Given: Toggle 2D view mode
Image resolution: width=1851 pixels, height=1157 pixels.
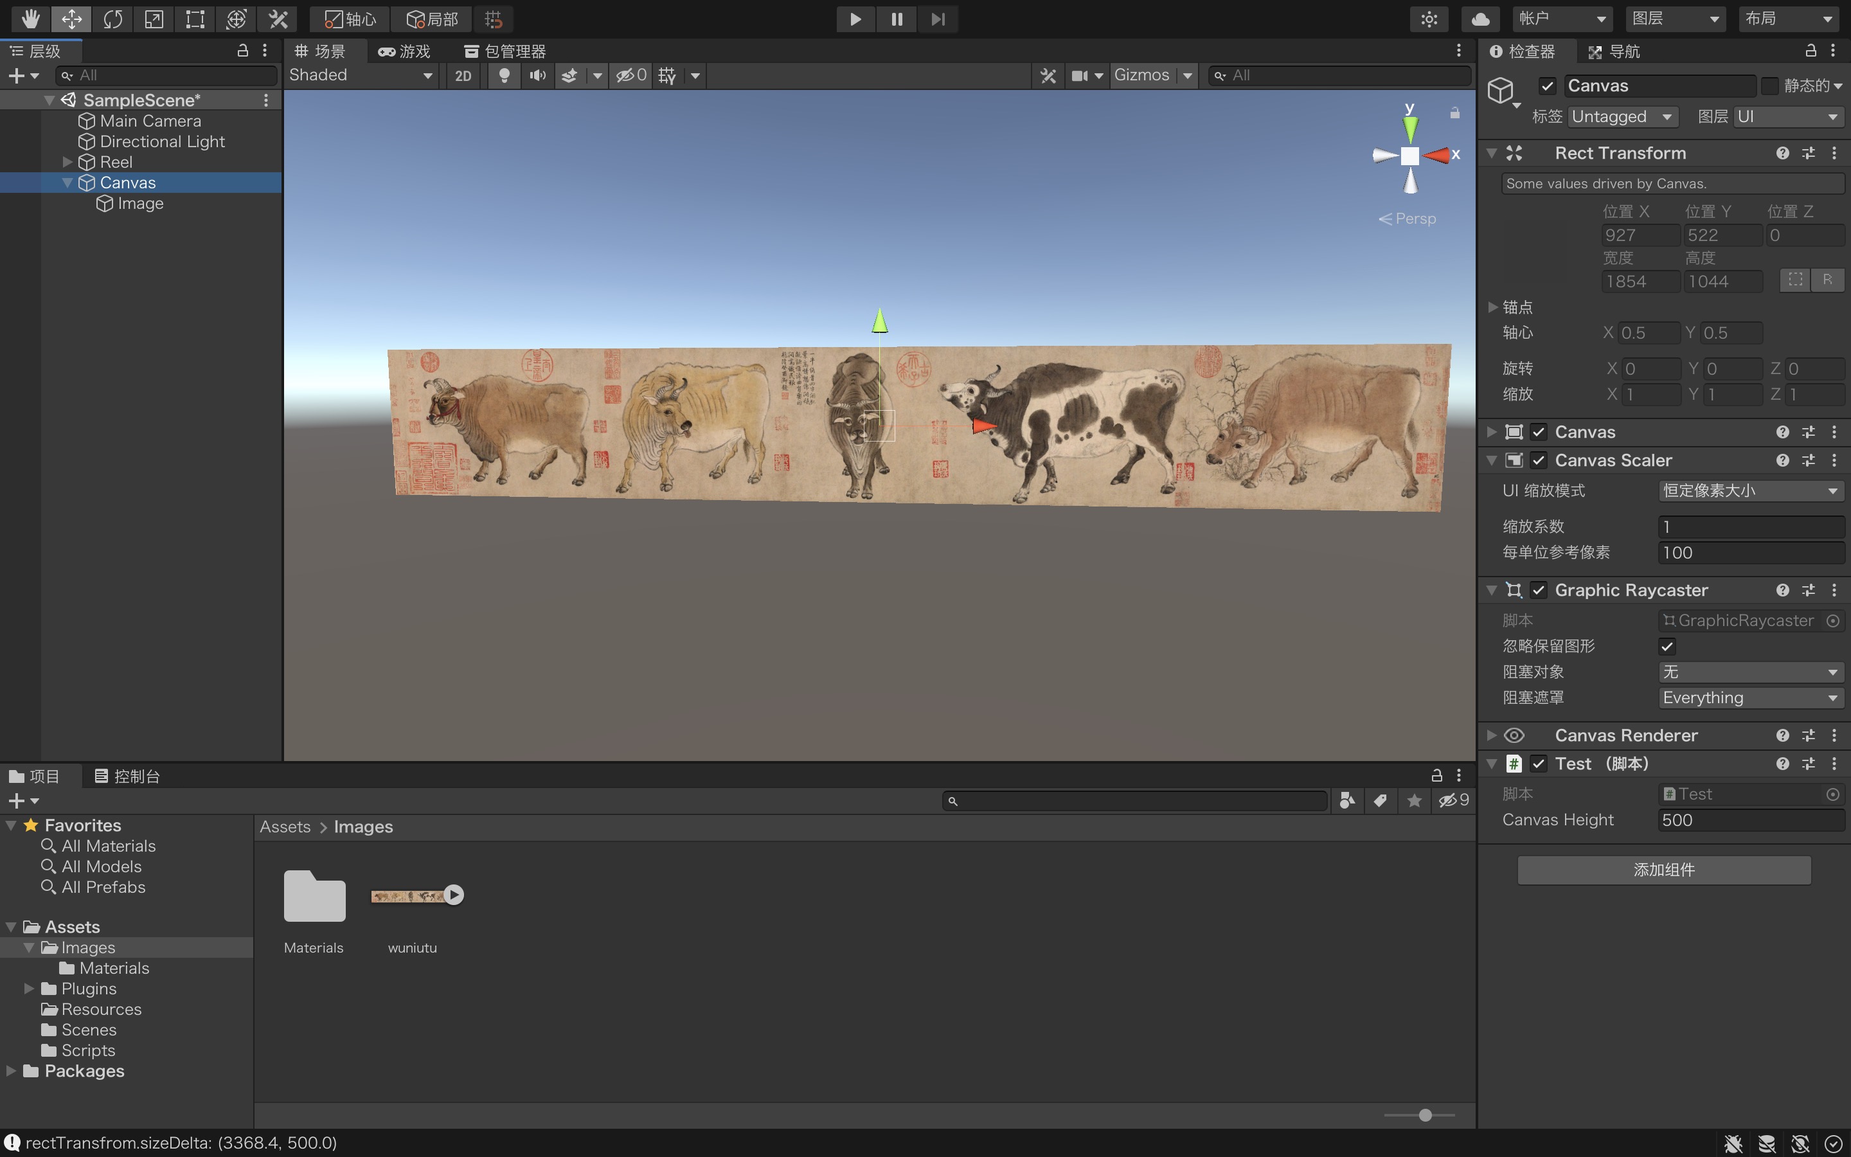Looking at the screenshot, I should [463, 75].
